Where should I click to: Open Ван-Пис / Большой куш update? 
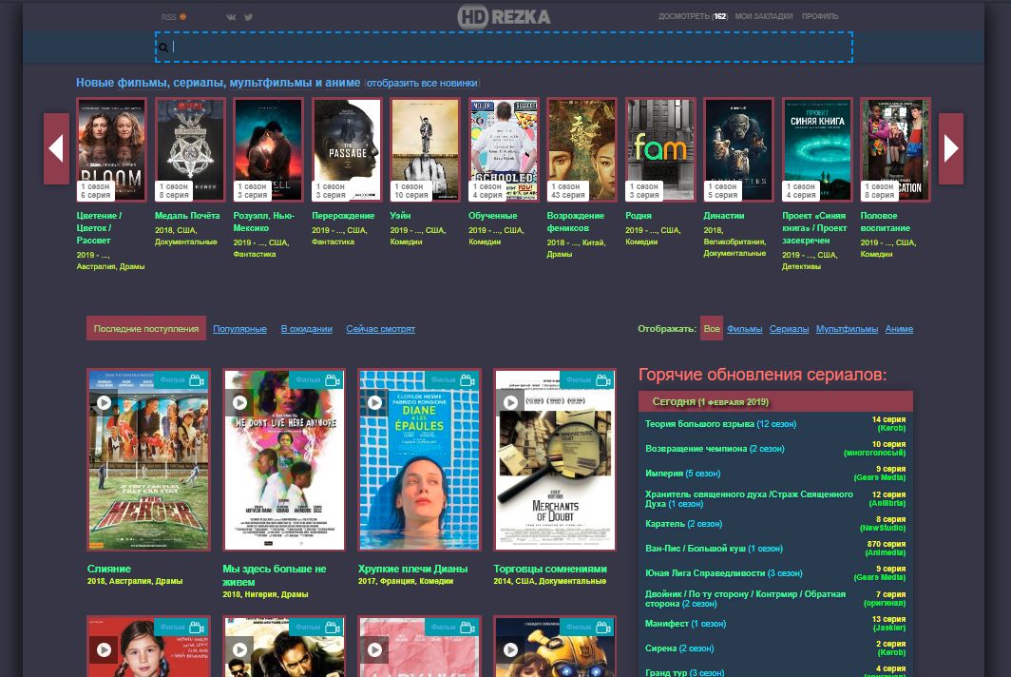click(x=714, y=549)
